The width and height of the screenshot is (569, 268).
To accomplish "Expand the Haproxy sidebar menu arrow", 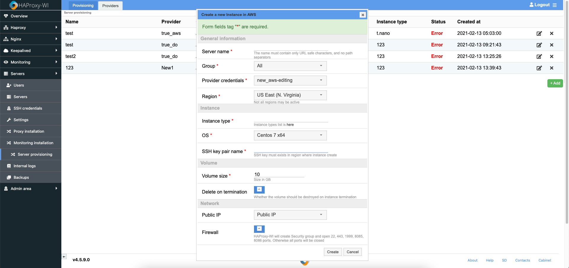I will [56, 27].
